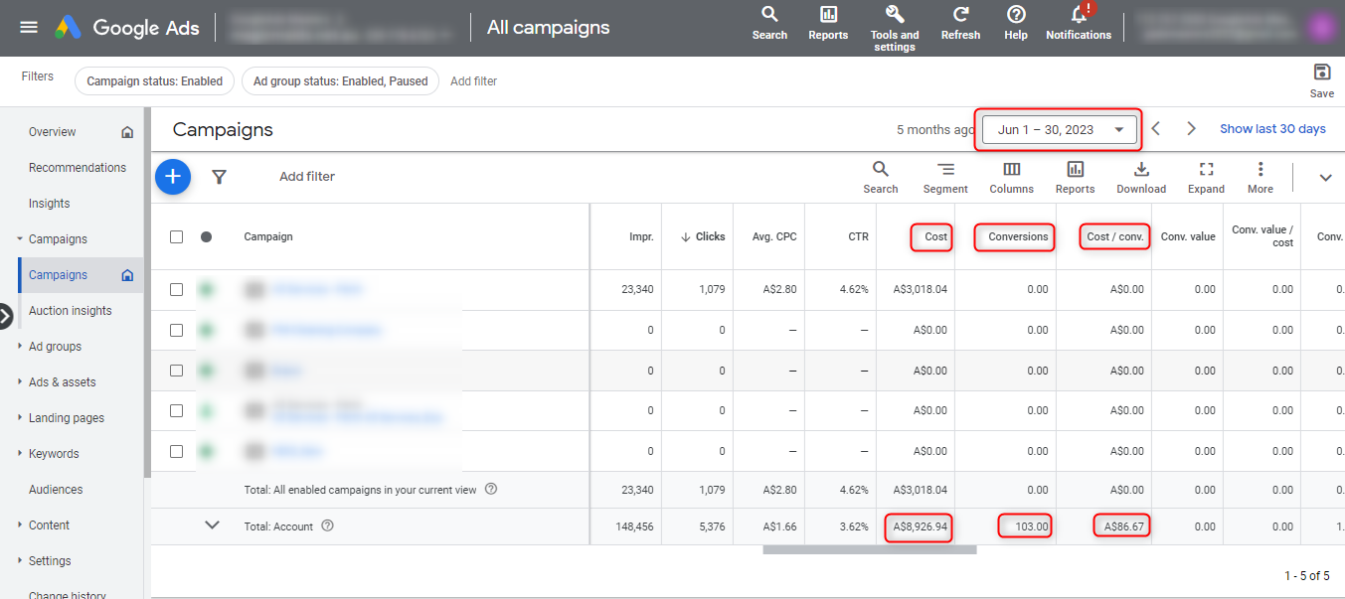Expand the table to full screen

[x=1206, y=177]
